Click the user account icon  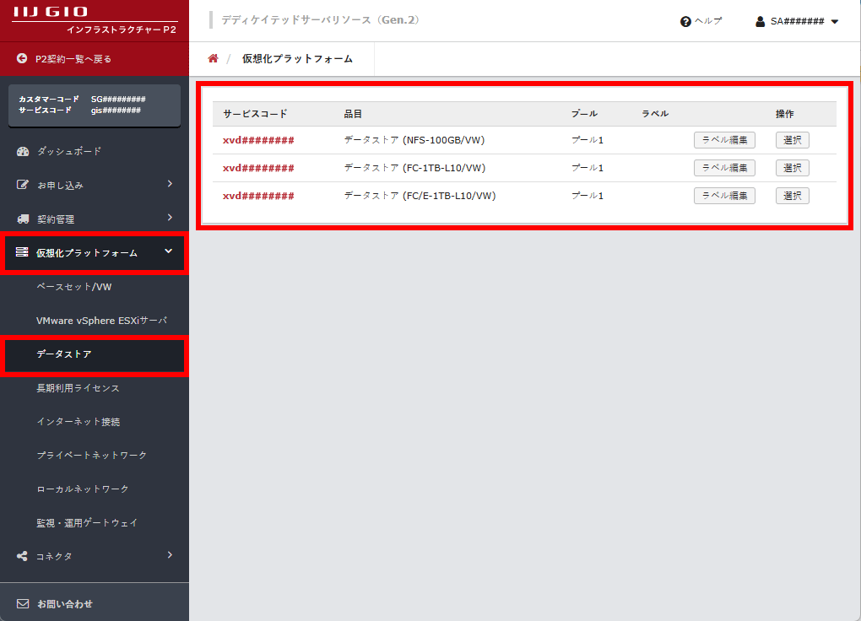760,22
